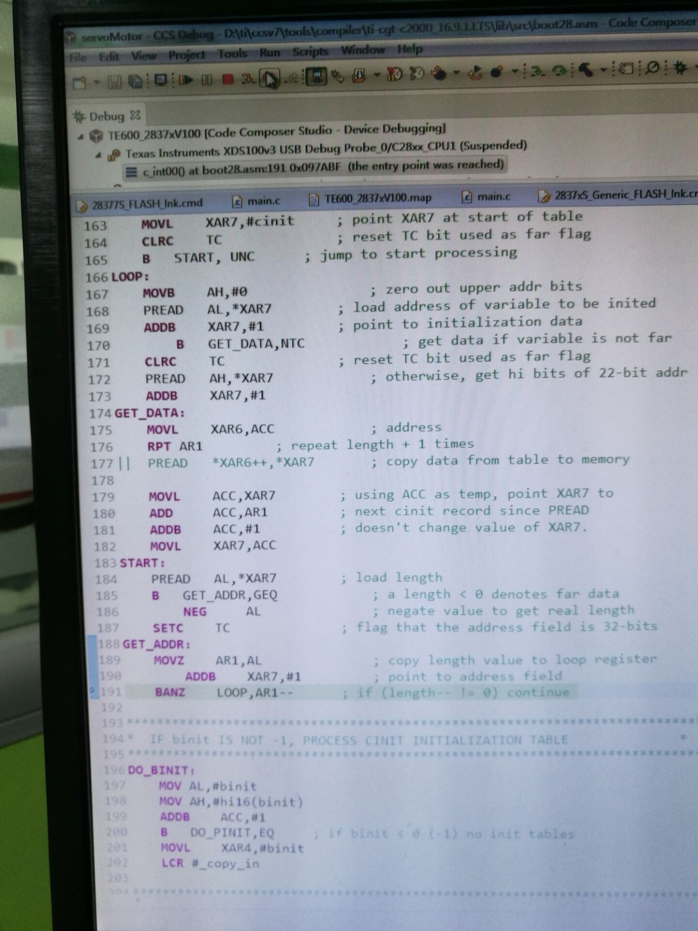The height and width of the screenshot is (931, 698).
Task: Click the 'DO_BINIT:' label on line 196
Action: tap(161, 770)
